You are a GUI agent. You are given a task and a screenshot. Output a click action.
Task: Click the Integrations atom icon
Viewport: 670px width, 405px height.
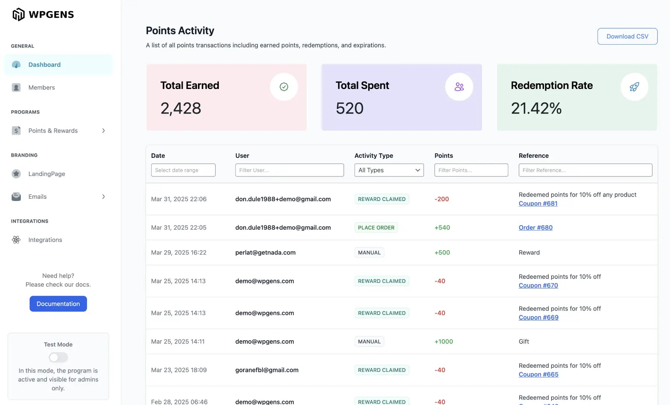16,240
